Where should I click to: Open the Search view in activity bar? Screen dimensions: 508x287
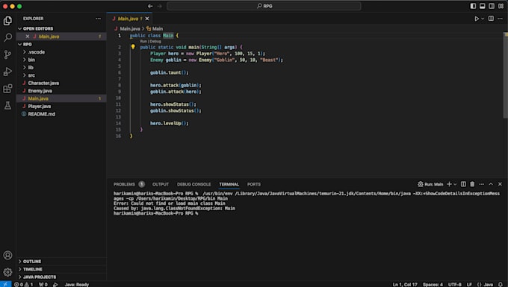7,37
